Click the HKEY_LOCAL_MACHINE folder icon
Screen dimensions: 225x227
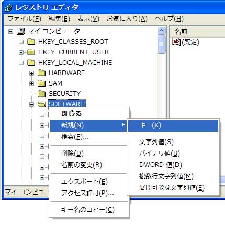[31, 63]
